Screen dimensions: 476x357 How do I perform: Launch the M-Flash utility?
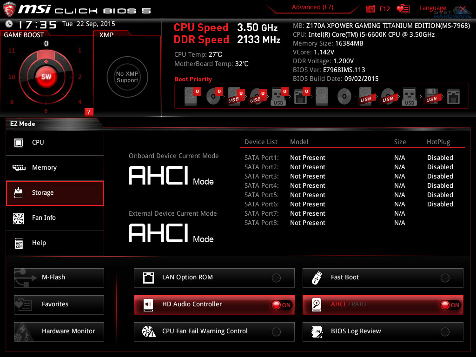[59, 278]
